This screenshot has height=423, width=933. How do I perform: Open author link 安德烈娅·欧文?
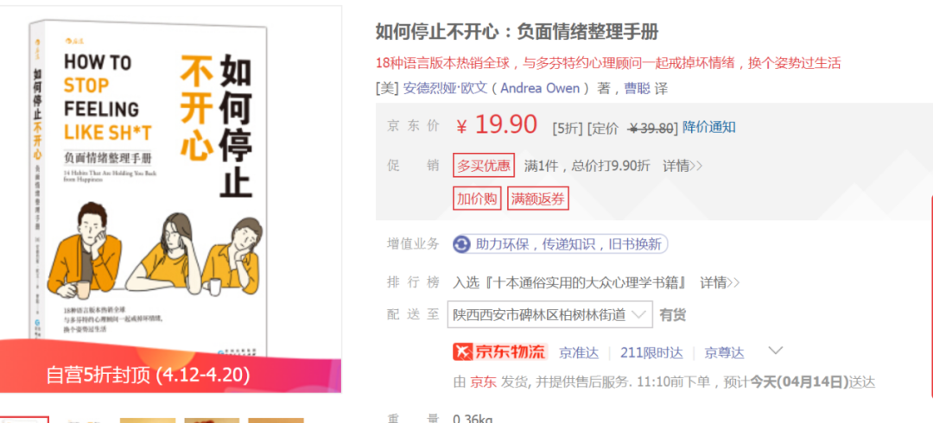point(445,88)
